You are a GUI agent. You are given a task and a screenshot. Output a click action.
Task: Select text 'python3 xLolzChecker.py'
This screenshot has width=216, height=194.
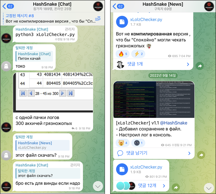click(x=45, y=35)
